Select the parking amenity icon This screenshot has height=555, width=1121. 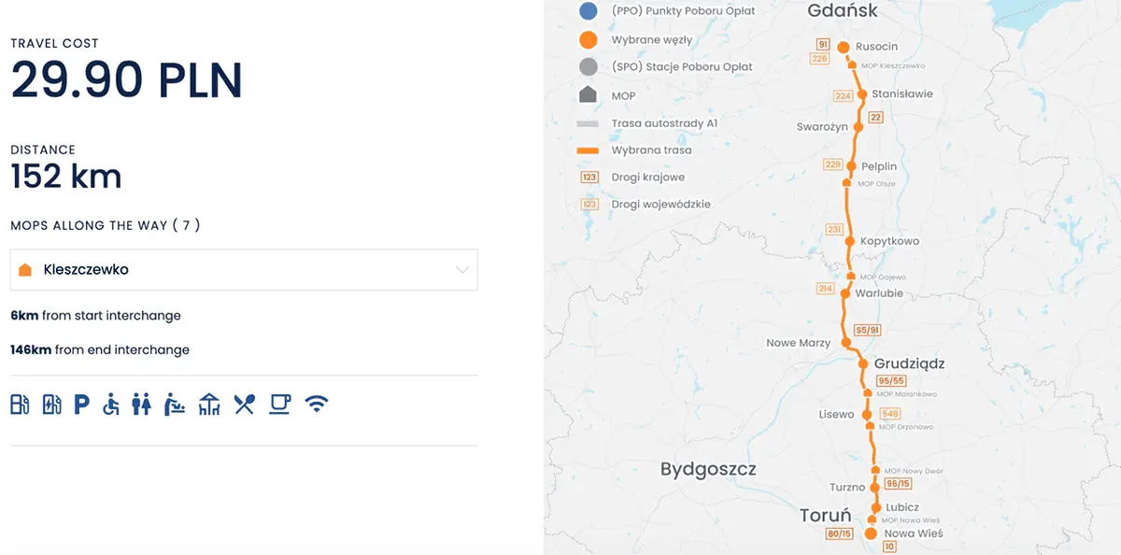[x=82, y=404]
